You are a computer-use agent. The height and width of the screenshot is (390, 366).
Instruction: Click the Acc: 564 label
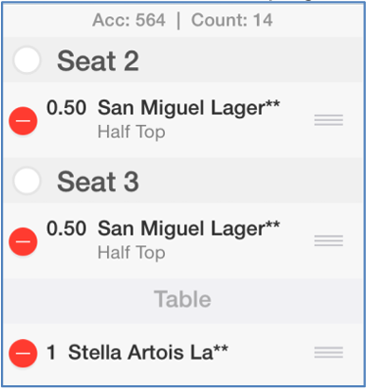129,20
